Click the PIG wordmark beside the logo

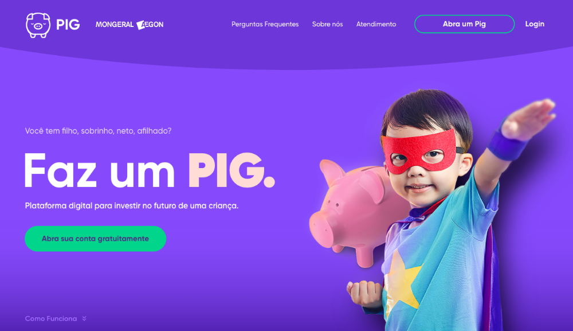68,25
